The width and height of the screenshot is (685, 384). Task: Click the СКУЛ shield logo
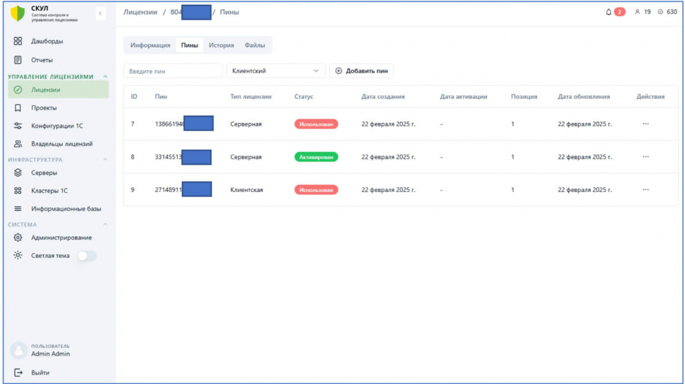(17, 13)
